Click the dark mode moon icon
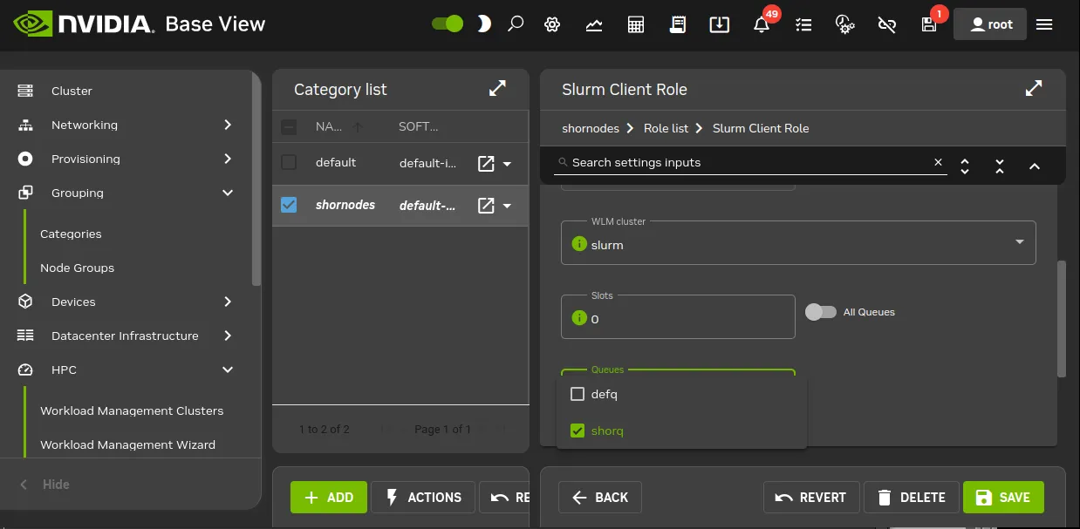Image resolution: width=1080 pixels, height=529 pixels. pyautogui.click(x=484, y=24)
